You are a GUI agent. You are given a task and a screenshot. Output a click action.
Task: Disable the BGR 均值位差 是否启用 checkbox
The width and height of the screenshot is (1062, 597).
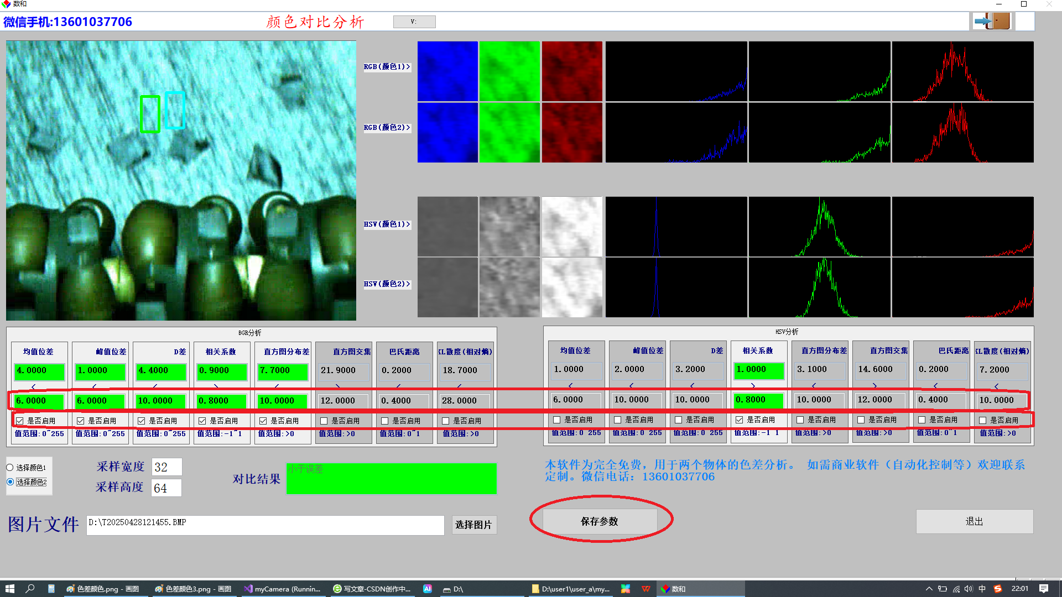point(20,421)
